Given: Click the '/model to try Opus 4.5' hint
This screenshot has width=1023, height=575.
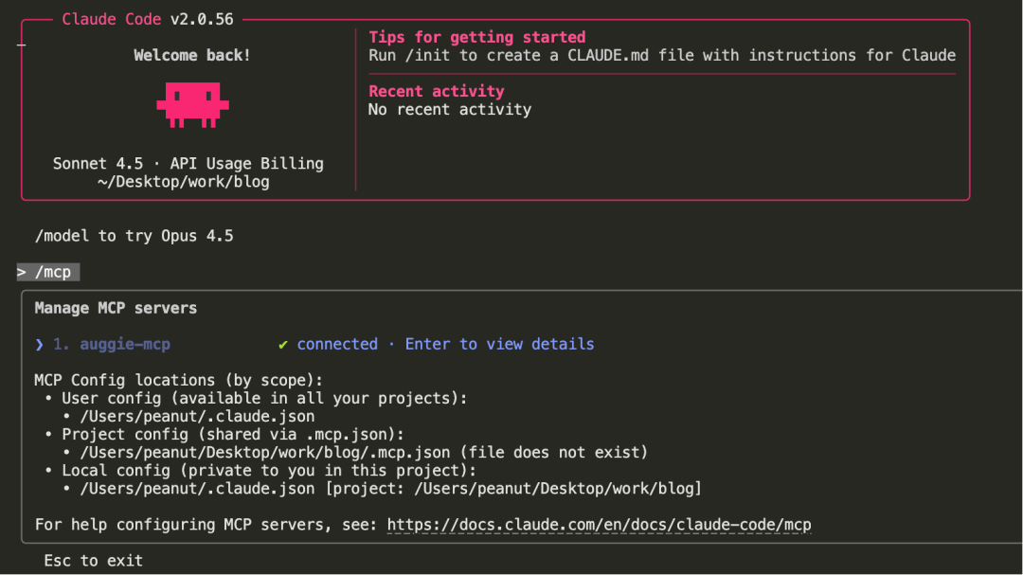Looking at the screenshot, I should coord(134,236).
